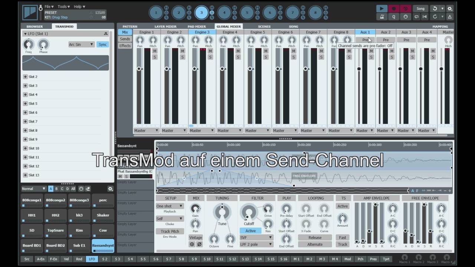
Task: Solo Engine 3 with S button
Action: tap(210, 57)
